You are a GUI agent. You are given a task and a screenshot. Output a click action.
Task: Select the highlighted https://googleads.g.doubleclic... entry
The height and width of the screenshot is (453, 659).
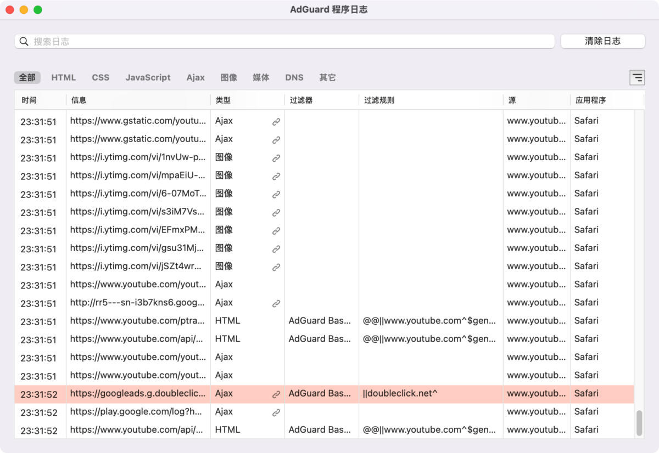pyautogui.click(x=325, y=394)
